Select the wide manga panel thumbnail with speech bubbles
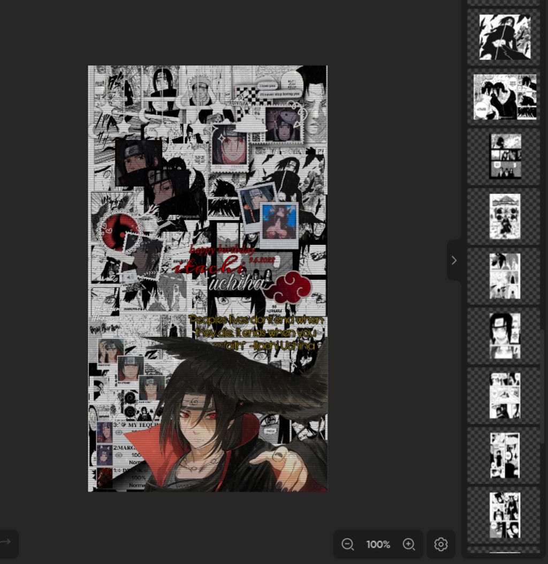The width and height of the screenshot is (548, 564). [504, 97]
